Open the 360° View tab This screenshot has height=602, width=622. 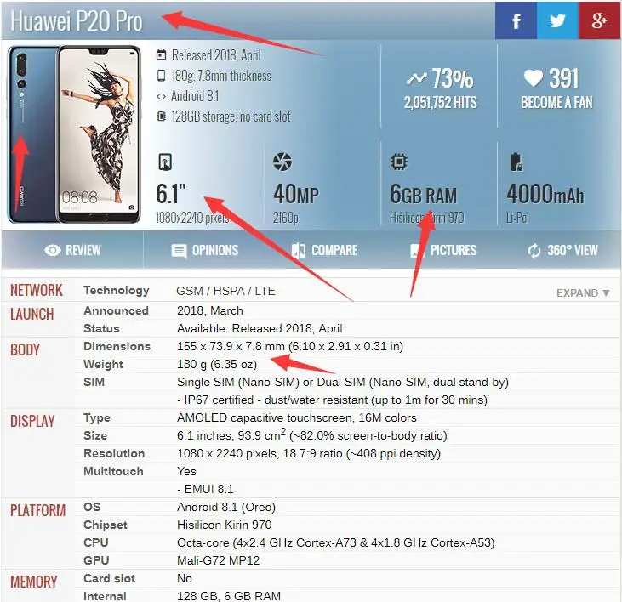click(x=562, y=251)
